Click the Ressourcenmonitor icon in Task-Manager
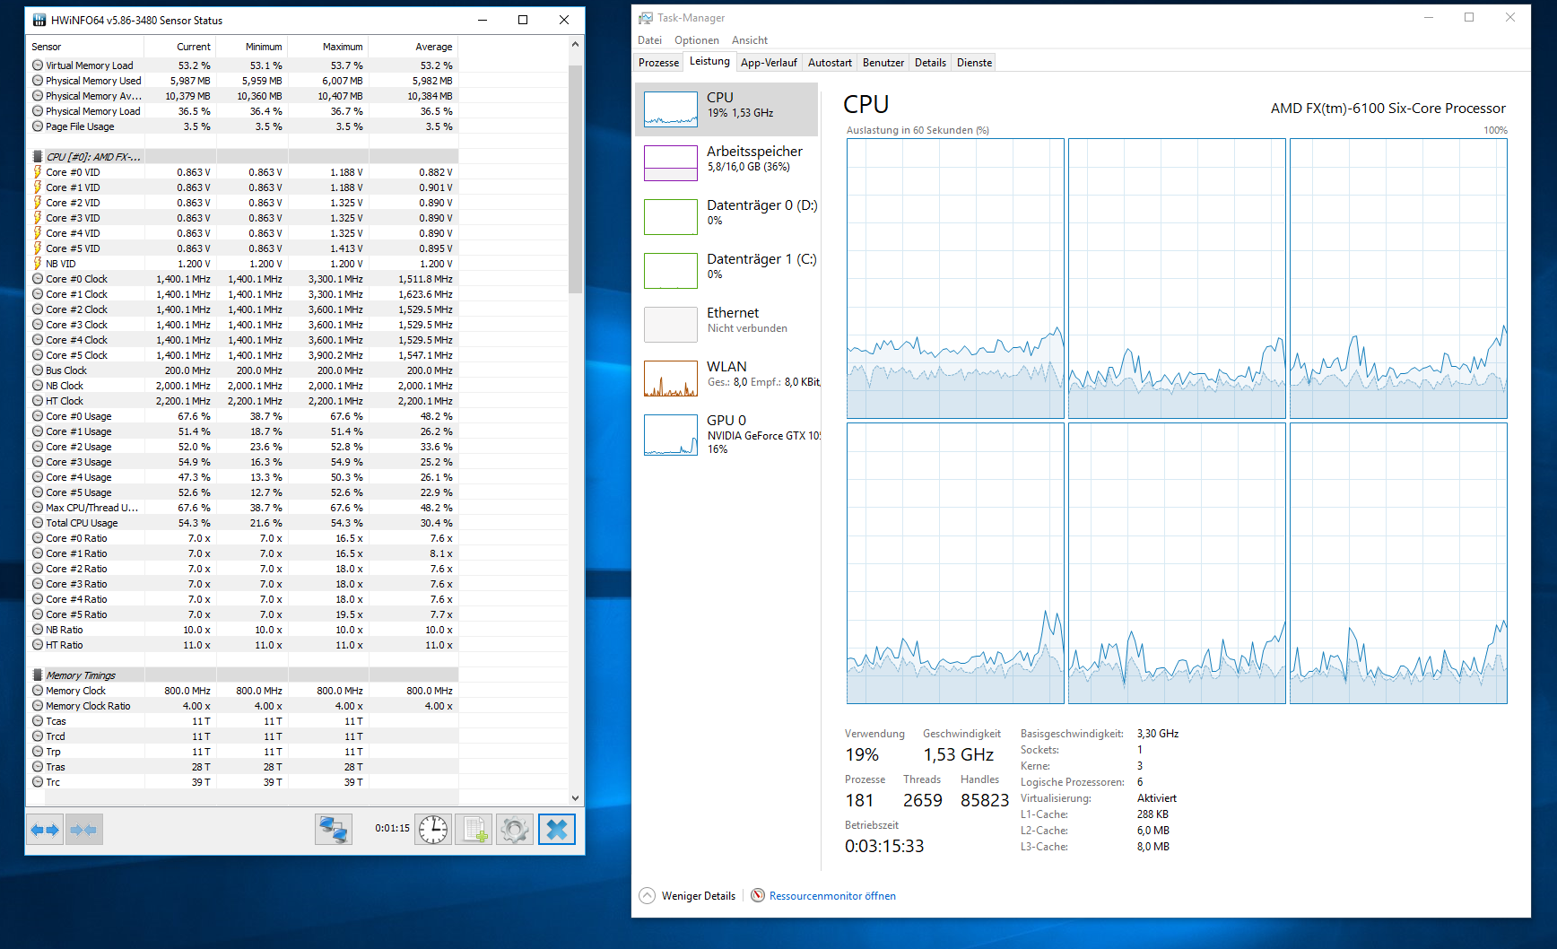This screenshot has width=1557, height=949. tap(758, 895)
